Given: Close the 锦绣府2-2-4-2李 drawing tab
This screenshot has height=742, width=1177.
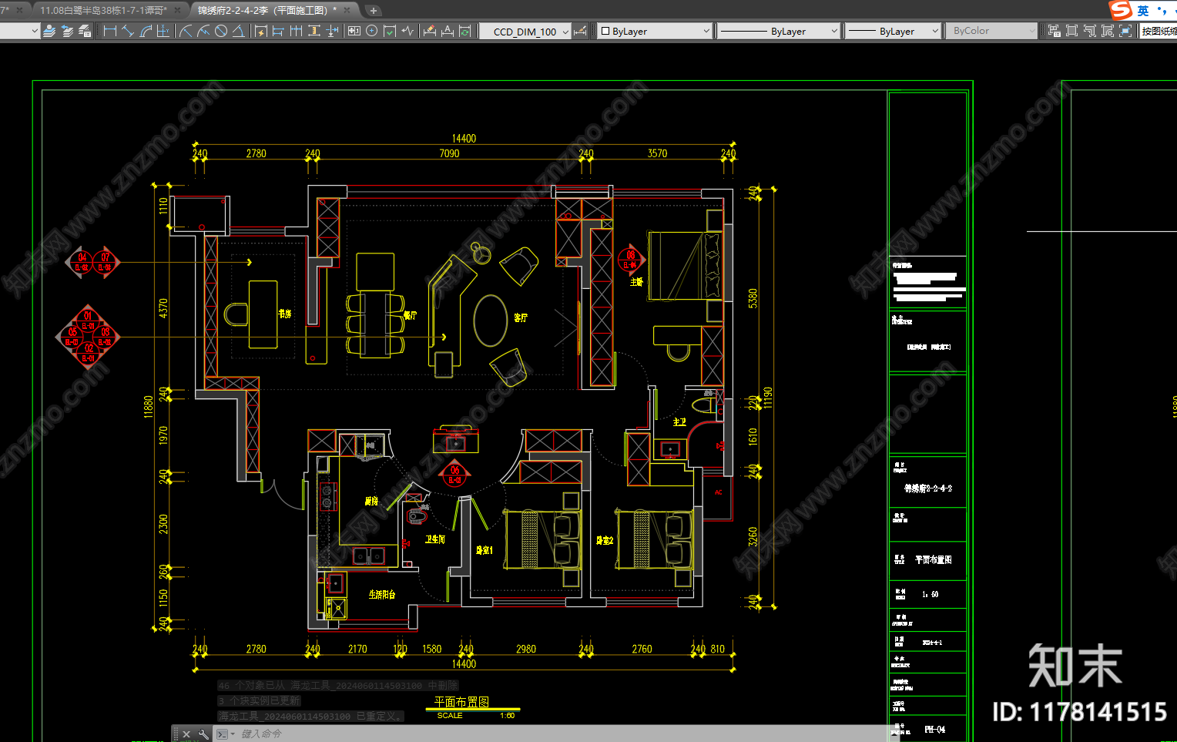Looking at the screenshot, I should (347, 10).
